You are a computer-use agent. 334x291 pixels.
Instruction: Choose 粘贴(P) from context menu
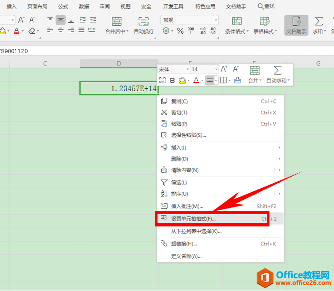(x=221, y=124)
